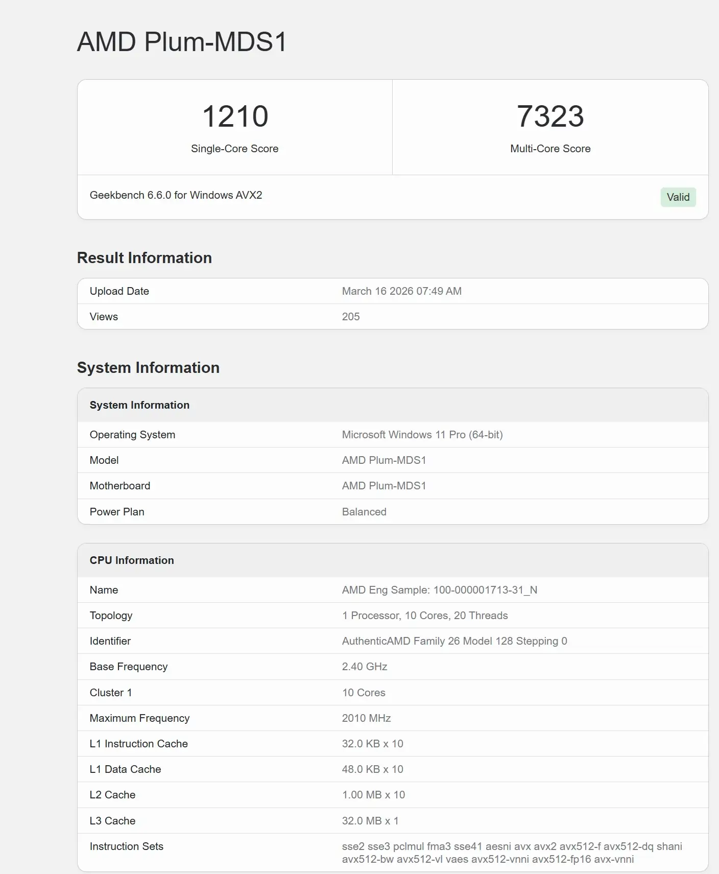Select the upload date 'March 16 2026 07:49 AM'
Screen dimensions: 719x874
click(402, 291)
